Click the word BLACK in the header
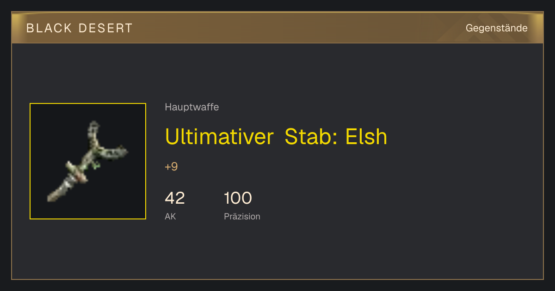 [49, 28]
